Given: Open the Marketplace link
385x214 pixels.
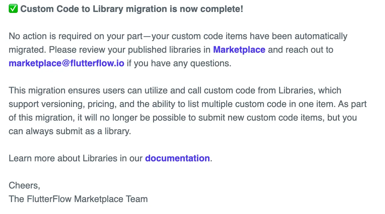Looking at the screenshot, I should click(x=239, y=50).
